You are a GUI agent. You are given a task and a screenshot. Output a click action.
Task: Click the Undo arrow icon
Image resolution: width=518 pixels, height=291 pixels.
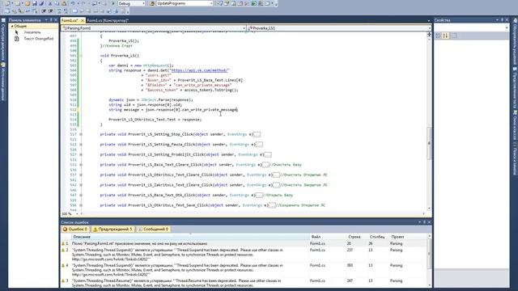[x=72, y=3]
